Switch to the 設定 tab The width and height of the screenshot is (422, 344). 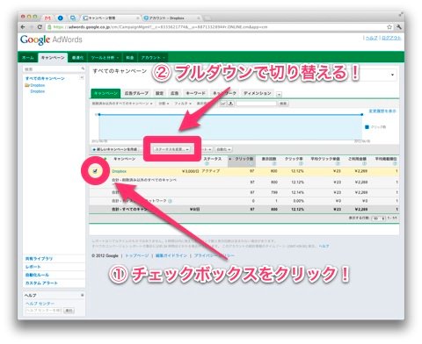click(159, 93)
